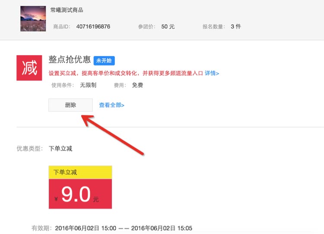The width and height of the screenshot is (324, 234).
Task: Click start time 2016年06月02日 15:00
Action: tap(86, 228)
